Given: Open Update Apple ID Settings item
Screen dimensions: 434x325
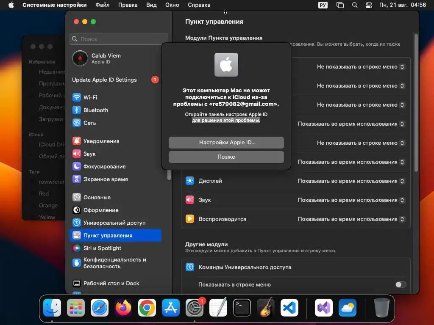Looking at the screenshot, I should [x=115, y=80].
